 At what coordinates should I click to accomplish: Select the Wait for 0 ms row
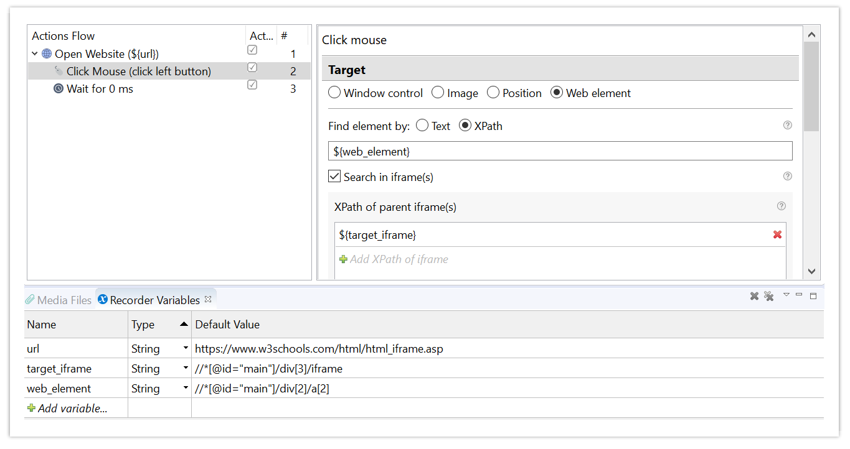[169, 88]
